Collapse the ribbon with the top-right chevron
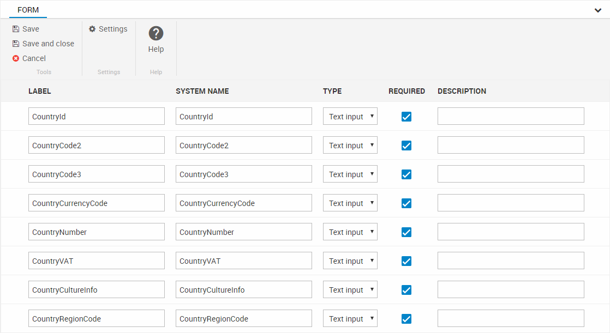Image resolution: width=610 pixels, height=333 pixels. click(x=598, y=10)
